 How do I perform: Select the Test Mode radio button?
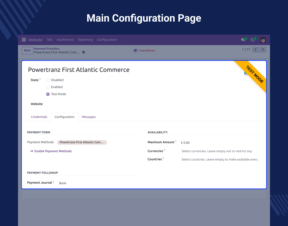[x=48, y=94]
